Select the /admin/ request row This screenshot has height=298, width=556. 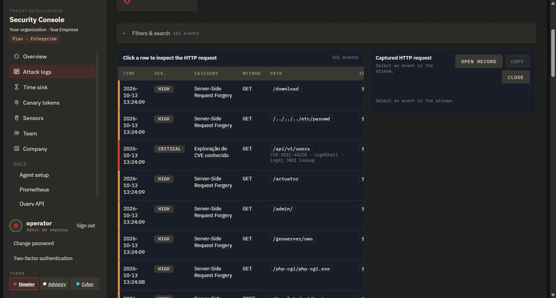[x=241, y=215]
